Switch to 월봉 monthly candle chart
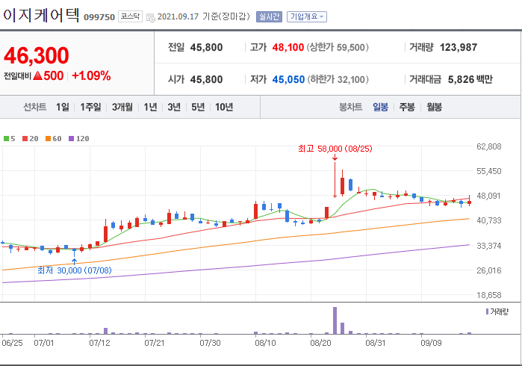 435,108
